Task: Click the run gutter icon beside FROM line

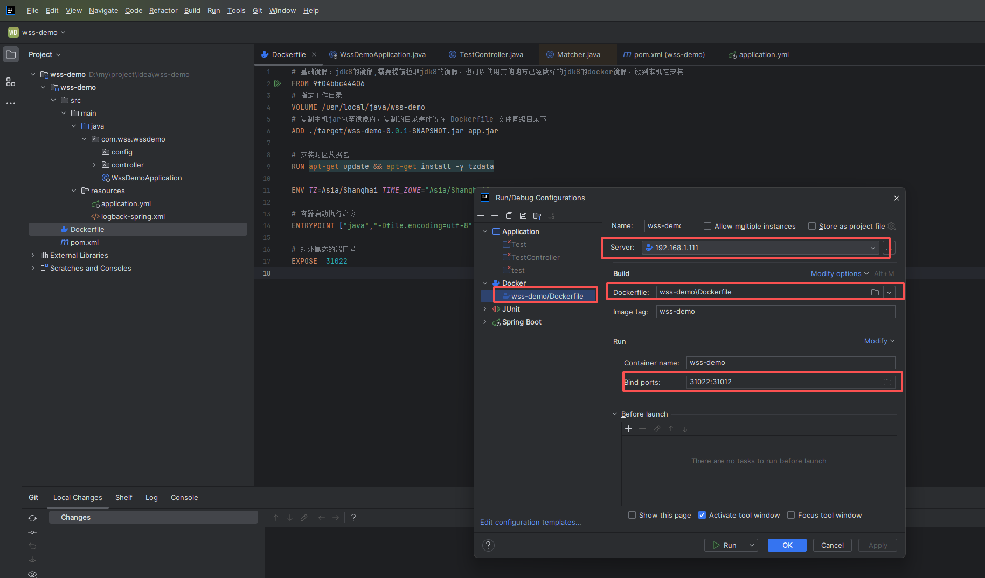Action: [278, 83]
